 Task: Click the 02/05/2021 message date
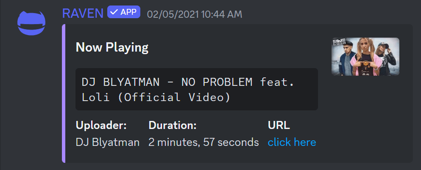173,14
